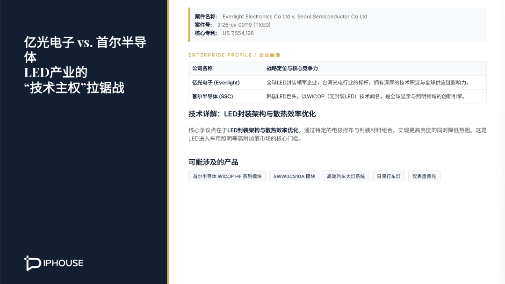Click the 战略定位与核心竞争力 column header
The width and height of the screenshot is (505, 284).
[x=292, y=68]
